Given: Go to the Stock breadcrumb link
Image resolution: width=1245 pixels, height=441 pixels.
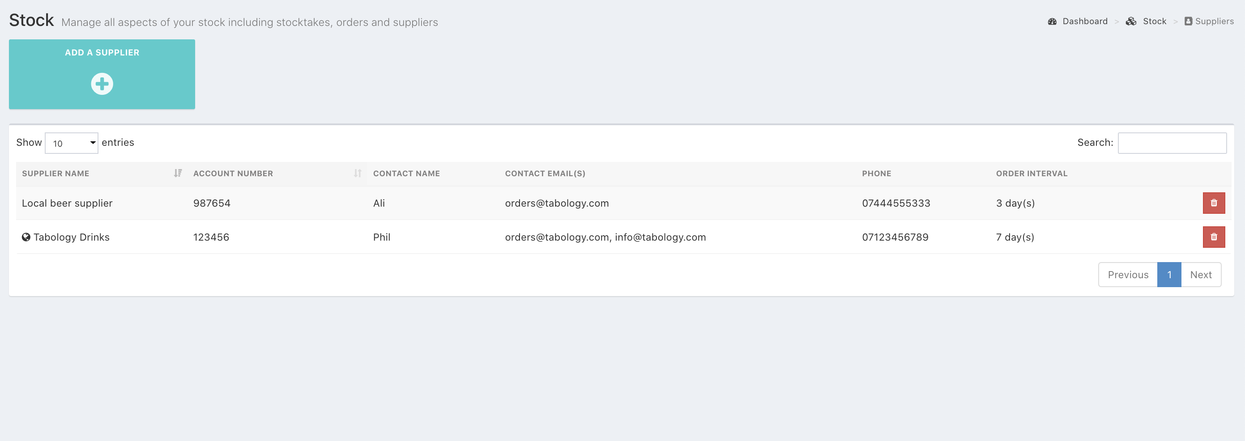Looking at the screenshot, I should tap(1154, 21).
